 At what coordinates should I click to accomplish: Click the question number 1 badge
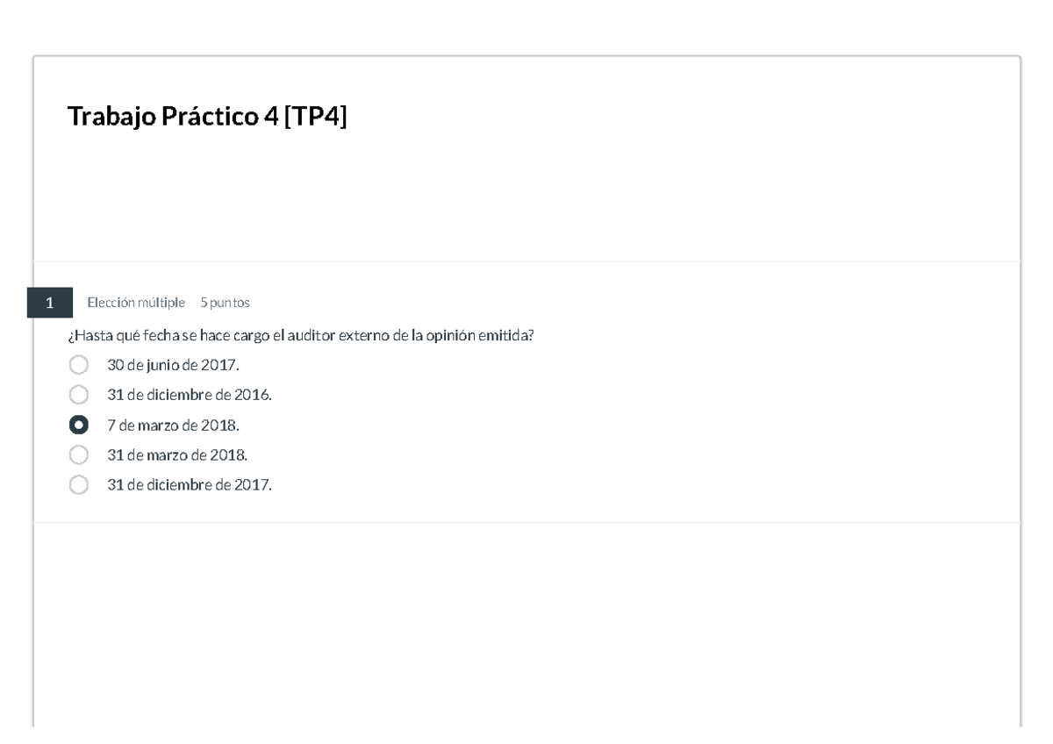tap(50, 303)
